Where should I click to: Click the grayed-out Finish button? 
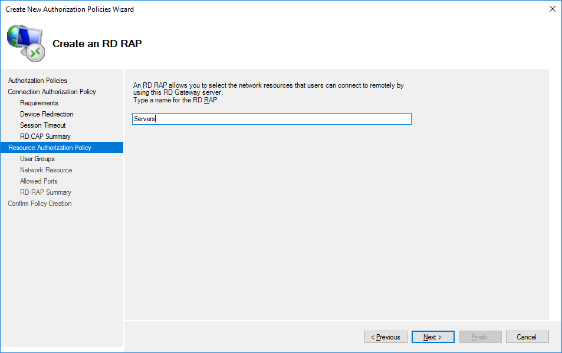(480, 337)
